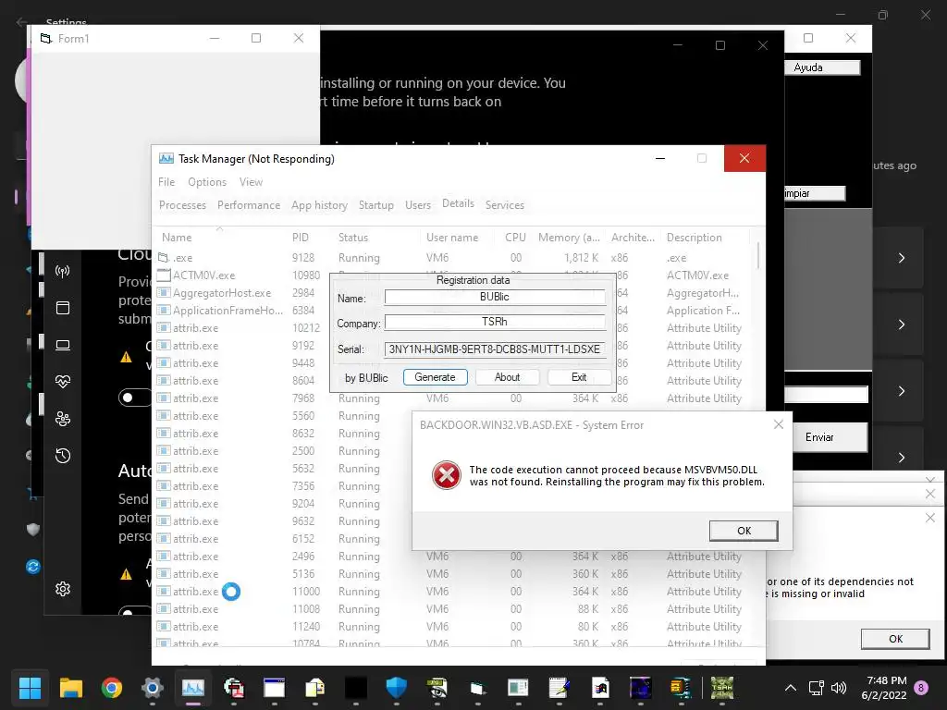The image size is (947, 710).
Task: Open Firewall & network protection in Windows Security sidebar
Action: (63, 271)
